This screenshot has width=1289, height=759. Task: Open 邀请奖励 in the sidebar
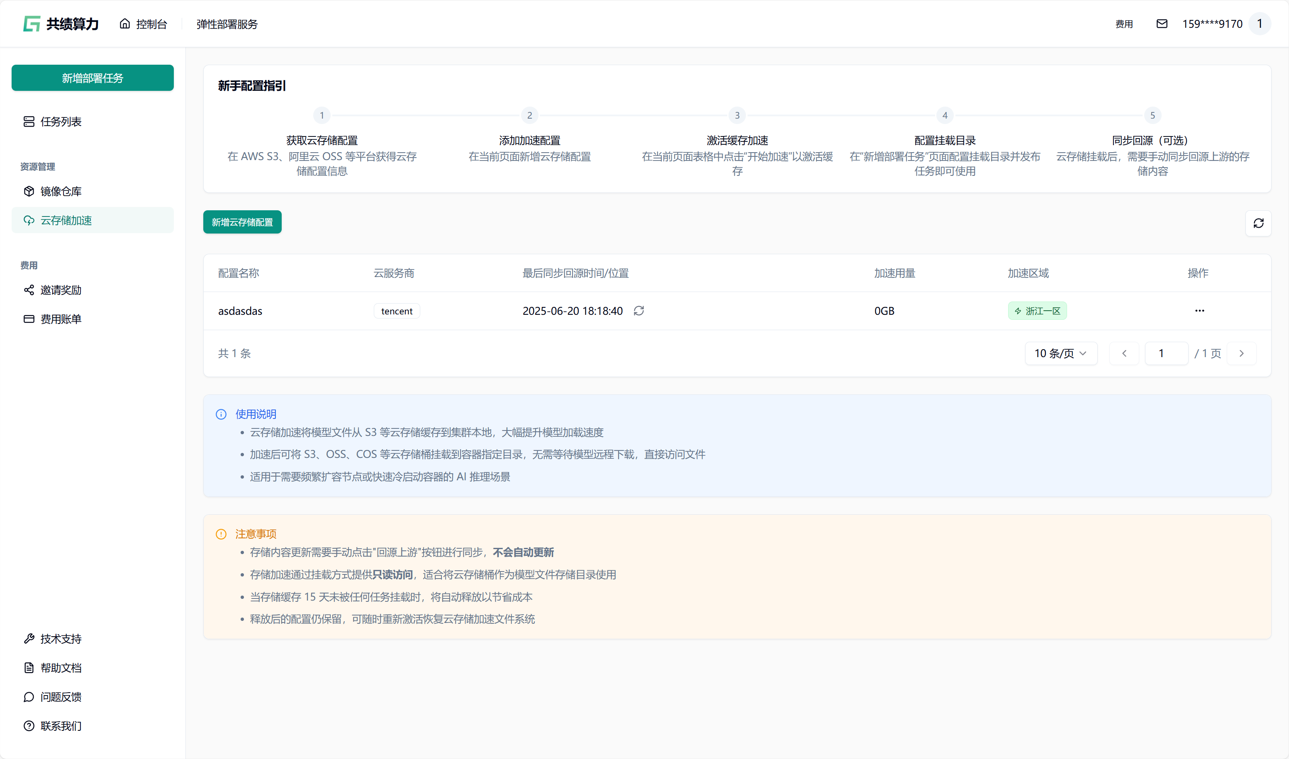coord(61,290)
